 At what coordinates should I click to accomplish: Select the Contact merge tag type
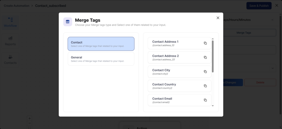(101, 44)
